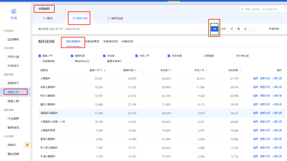Click the search magnifier icon in search box
Image resolution: width=287 pixels, height=161 pixels.
click(242, 9)
